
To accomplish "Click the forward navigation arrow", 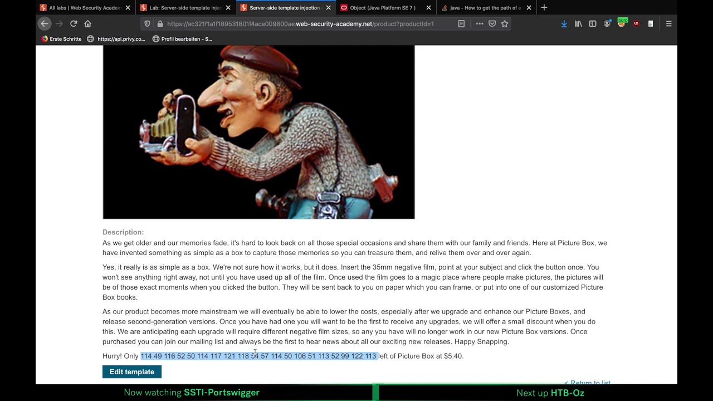I will [59, 24].
